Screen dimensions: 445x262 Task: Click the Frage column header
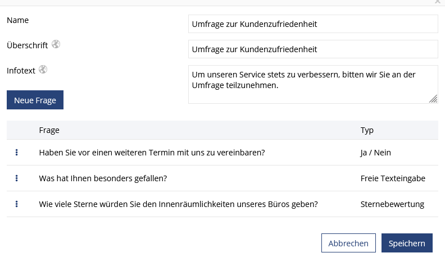pyautogui.click(x=49, y=130)
